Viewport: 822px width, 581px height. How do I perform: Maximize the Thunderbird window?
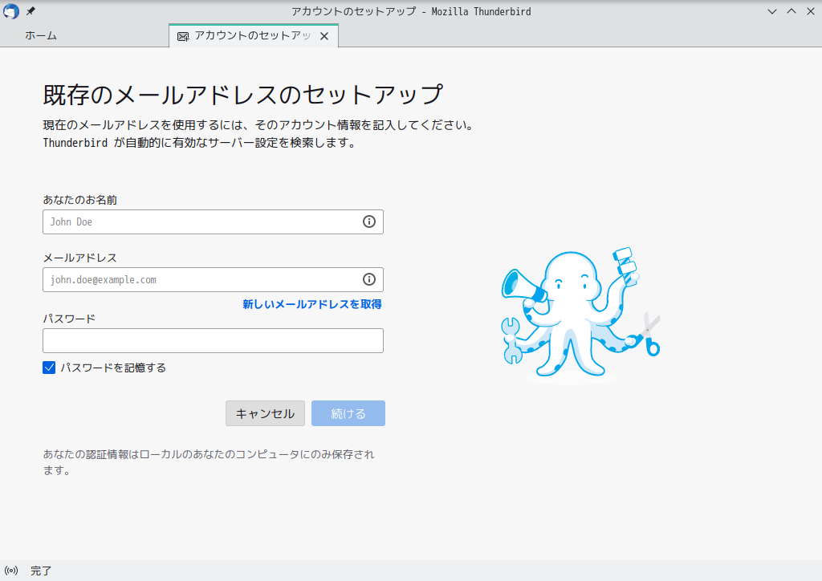pos(791,11)
